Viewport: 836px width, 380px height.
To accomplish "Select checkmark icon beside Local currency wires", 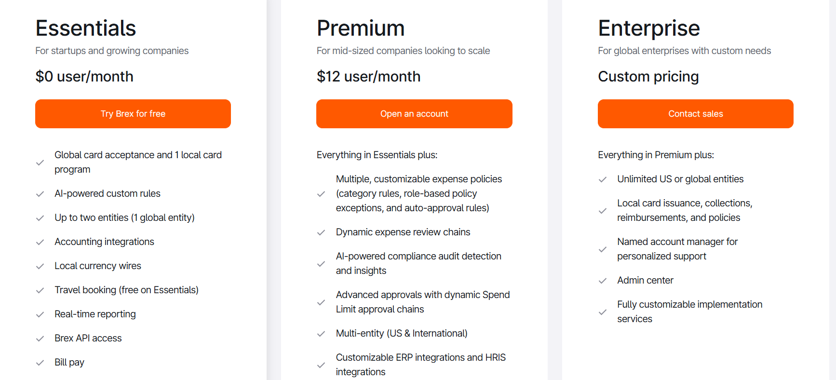I will [40, 266].
